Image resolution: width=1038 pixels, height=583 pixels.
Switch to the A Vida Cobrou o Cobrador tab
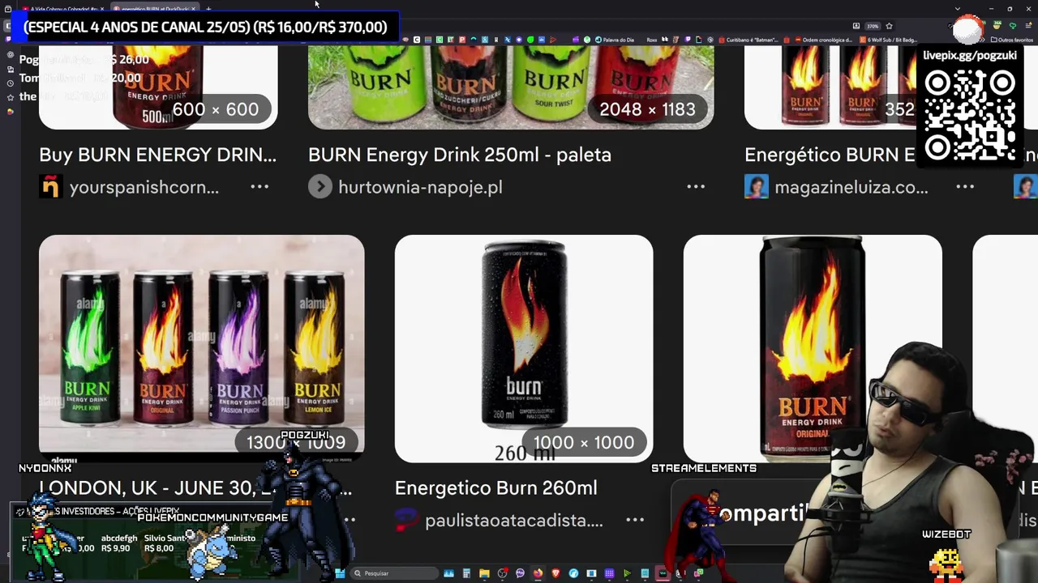point(64,8)
